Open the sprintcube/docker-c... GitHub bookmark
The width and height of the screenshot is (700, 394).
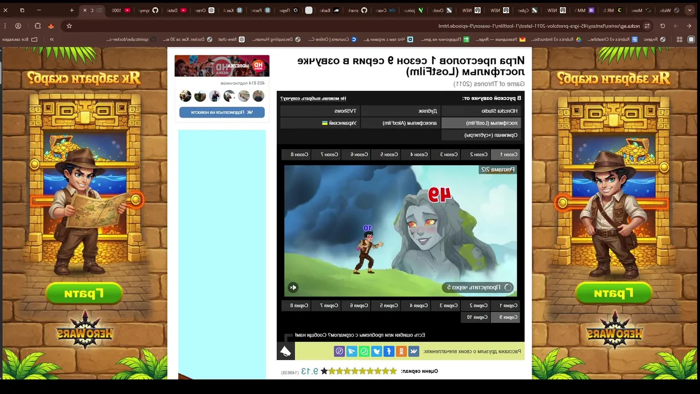click(131, 39)
